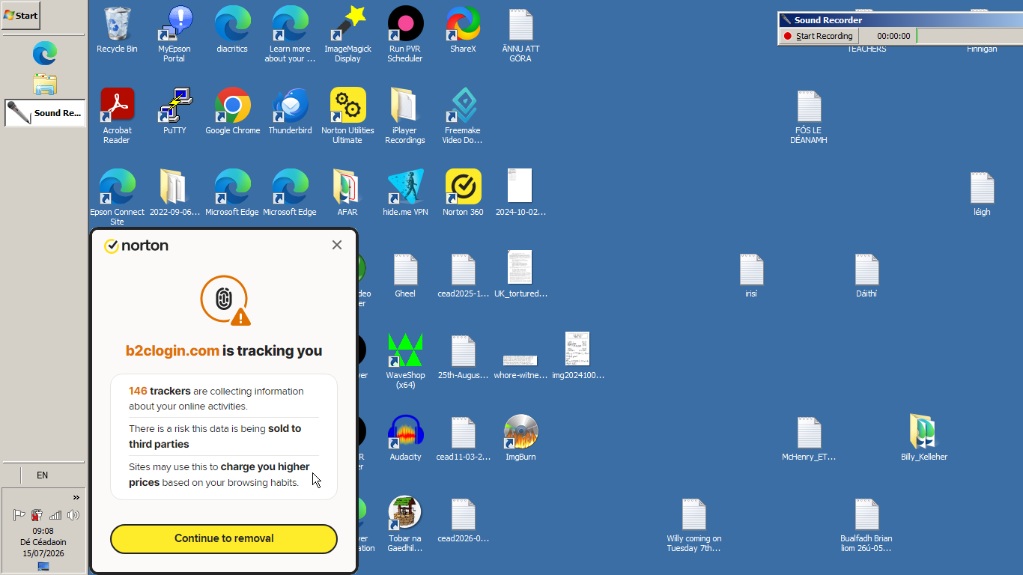Close the Norton tracking popup

click(337, 245)
